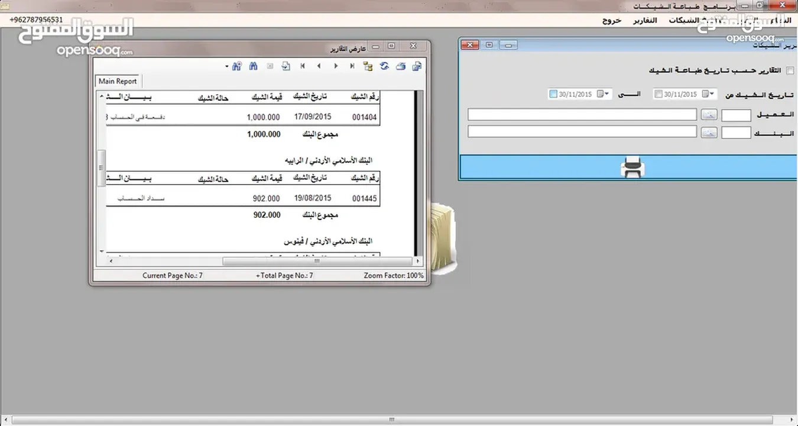Click the wide bank name field
798x426 pixels.
582,131
